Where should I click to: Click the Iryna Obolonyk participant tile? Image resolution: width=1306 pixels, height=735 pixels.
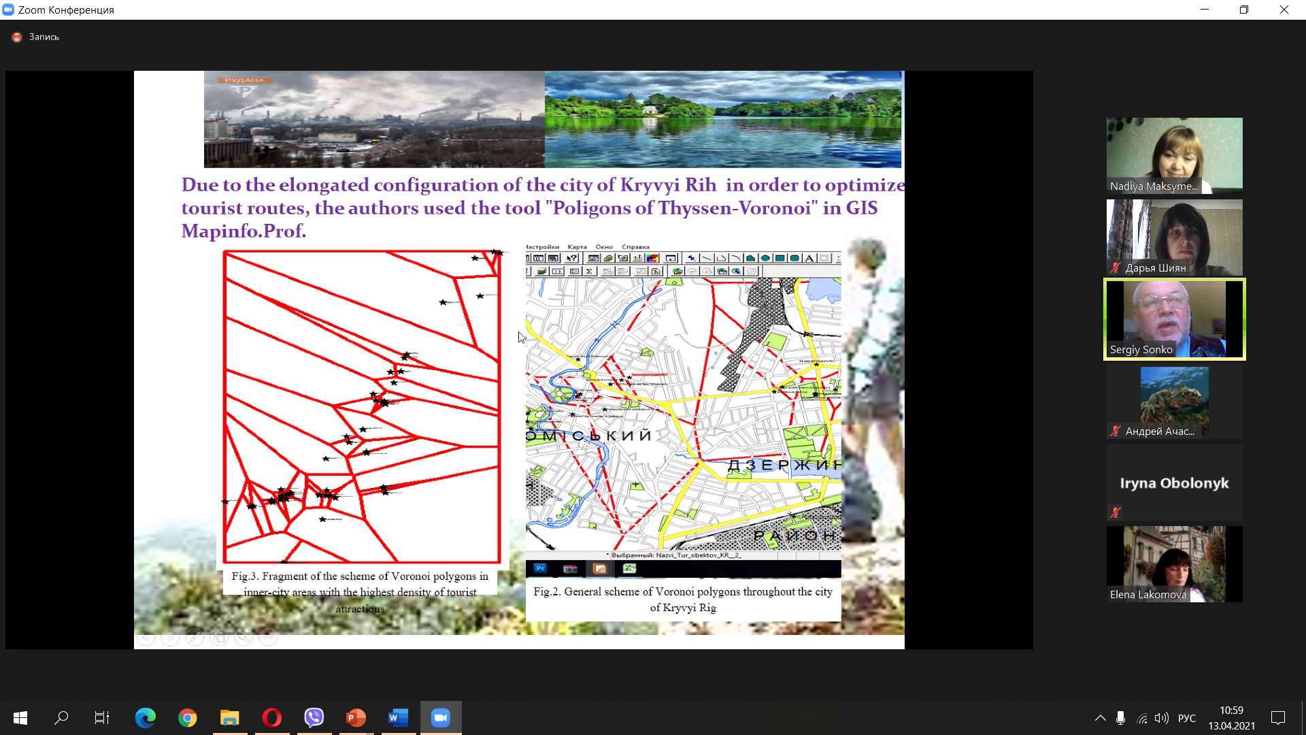[x=1174, y=483]
